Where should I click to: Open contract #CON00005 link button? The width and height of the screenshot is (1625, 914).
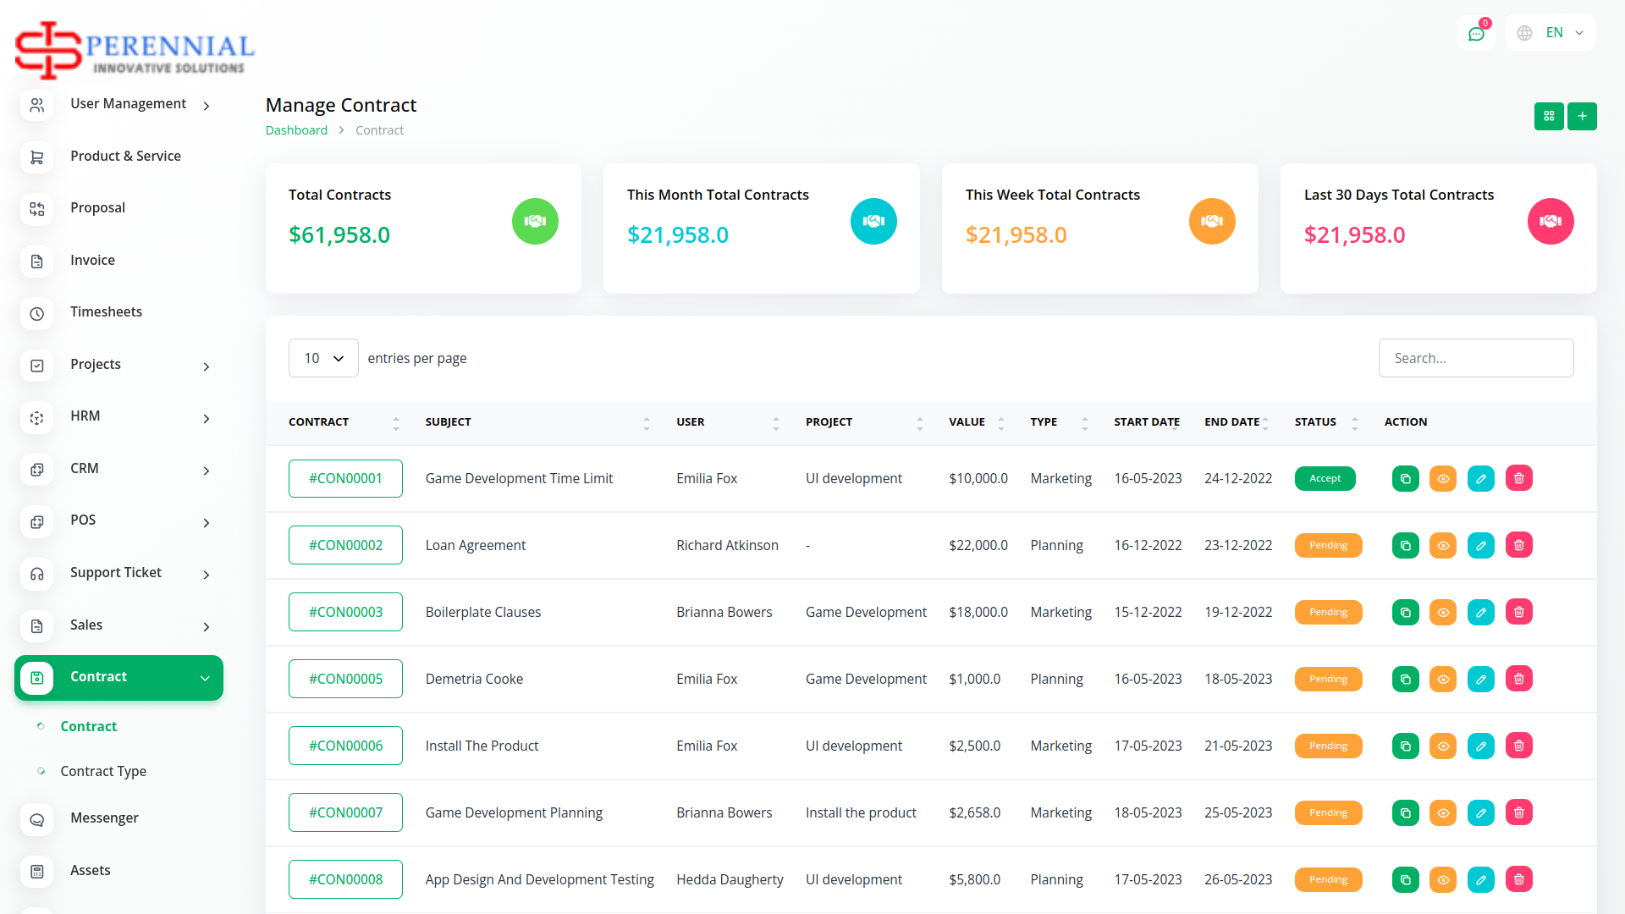pyautogui.click(x=345, y=680)
